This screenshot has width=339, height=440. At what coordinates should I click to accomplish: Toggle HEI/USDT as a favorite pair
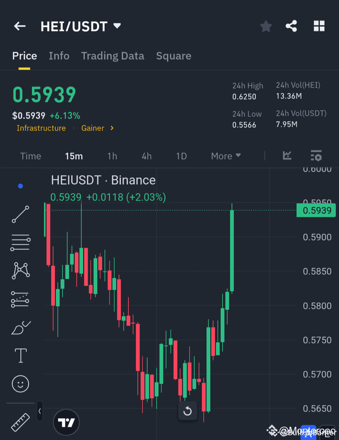click(266, 26)
